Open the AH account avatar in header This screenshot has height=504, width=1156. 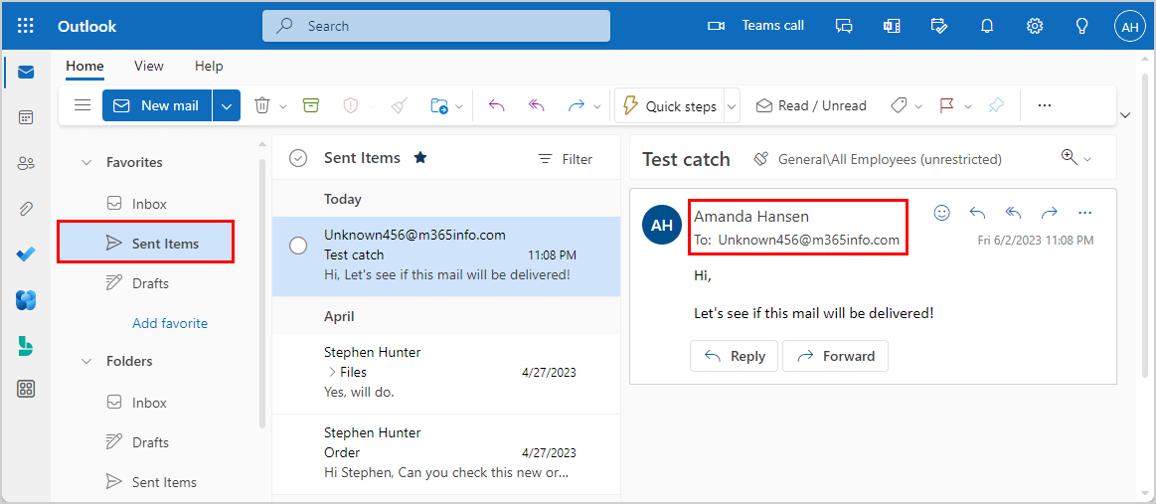[x=1129, y=27]
